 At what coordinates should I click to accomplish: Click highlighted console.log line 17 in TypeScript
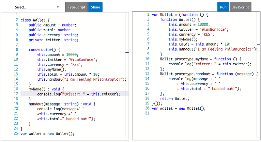74,94
